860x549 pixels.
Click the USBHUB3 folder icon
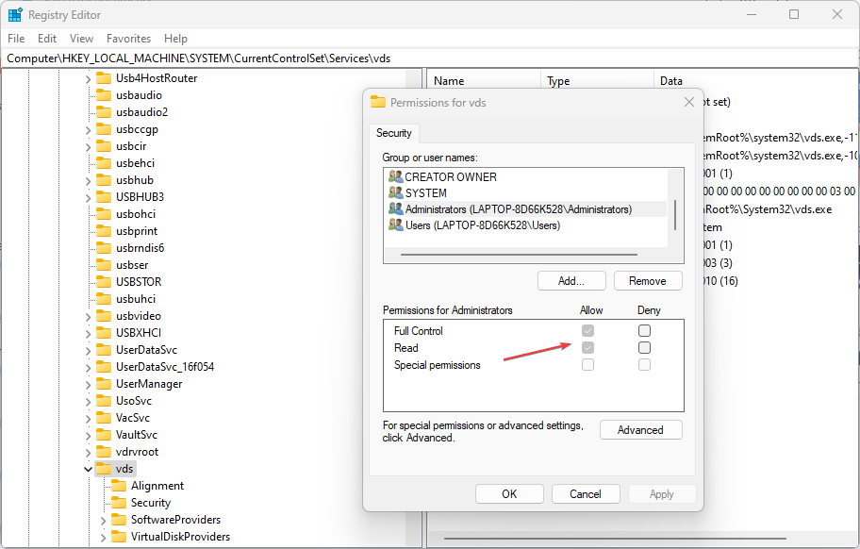pyautogui.click(x=104, y=197)
